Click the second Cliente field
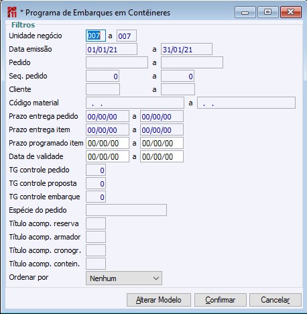This screenshot has height=314, width=307. coord(178,89)
